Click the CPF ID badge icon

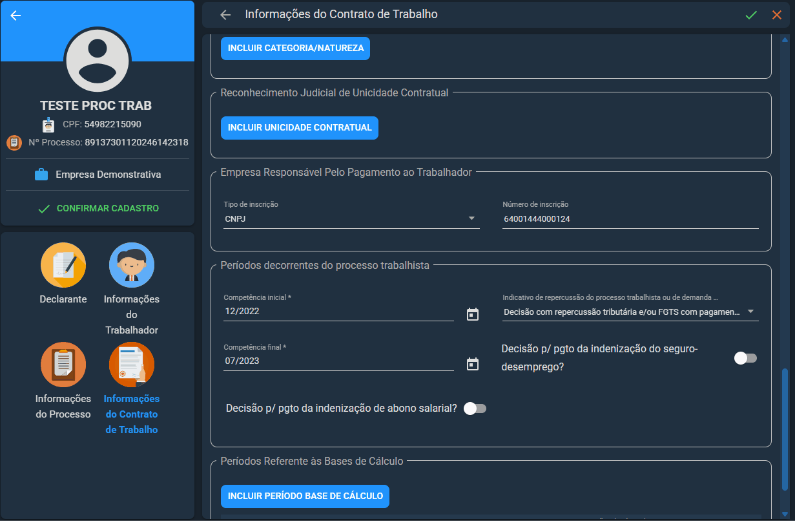[48, 125]
